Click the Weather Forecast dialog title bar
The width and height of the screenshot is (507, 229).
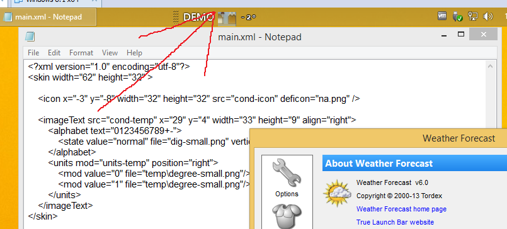click(379, 138)
